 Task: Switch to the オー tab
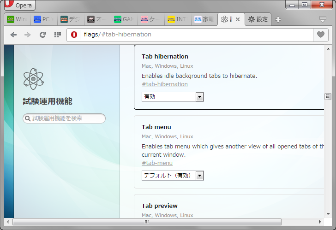point(97,19)
